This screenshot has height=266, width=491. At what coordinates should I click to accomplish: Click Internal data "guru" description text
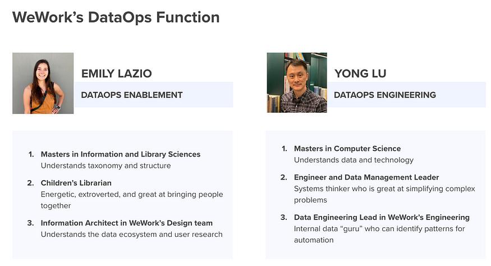[x=379, y=235]
